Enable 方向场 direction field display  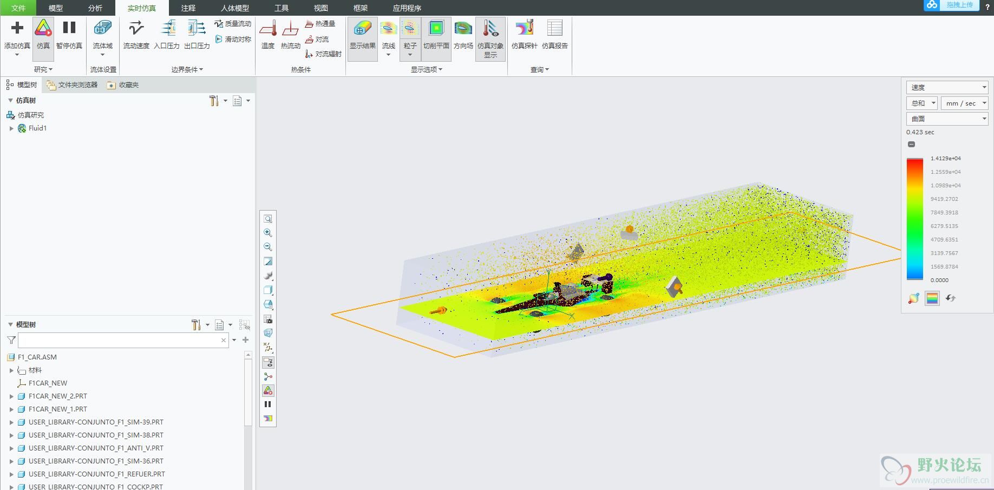click(463, 35)
